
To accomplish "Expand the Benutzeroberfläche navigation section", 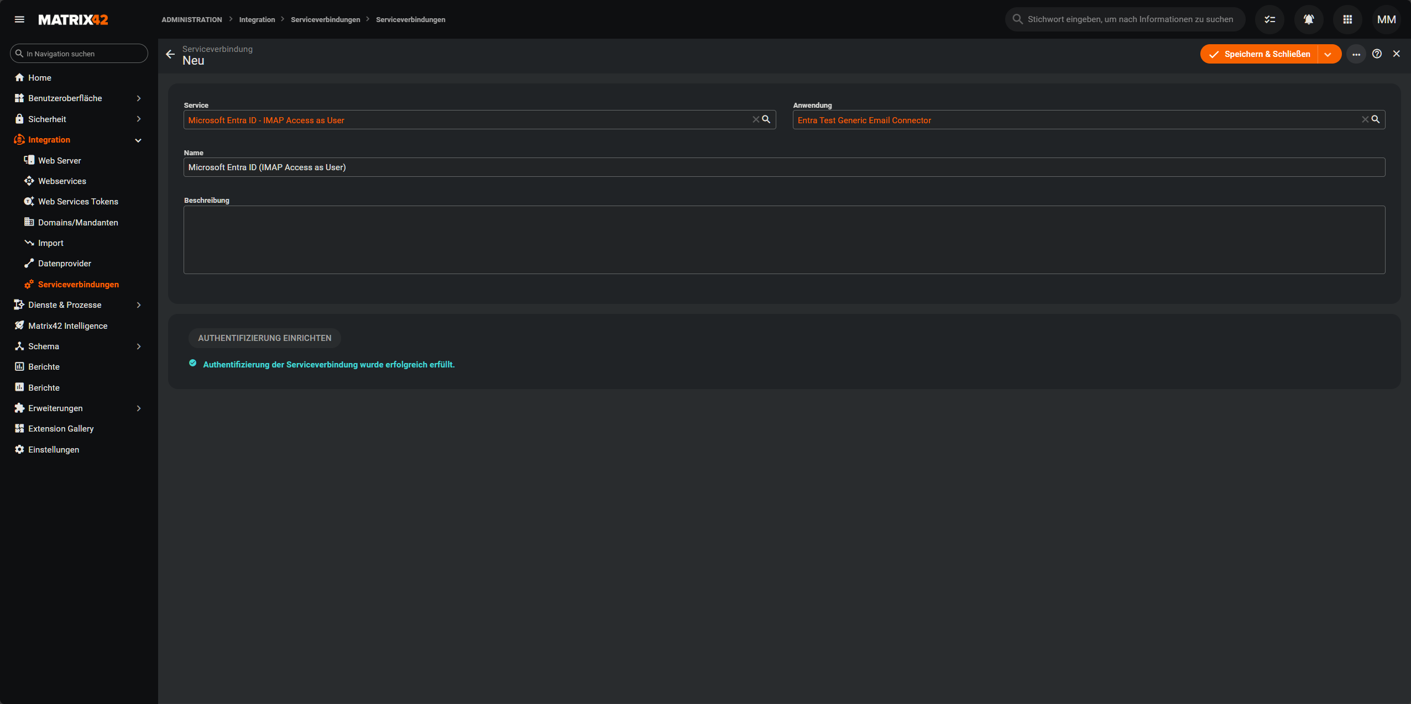I will [x=139, y=98].
